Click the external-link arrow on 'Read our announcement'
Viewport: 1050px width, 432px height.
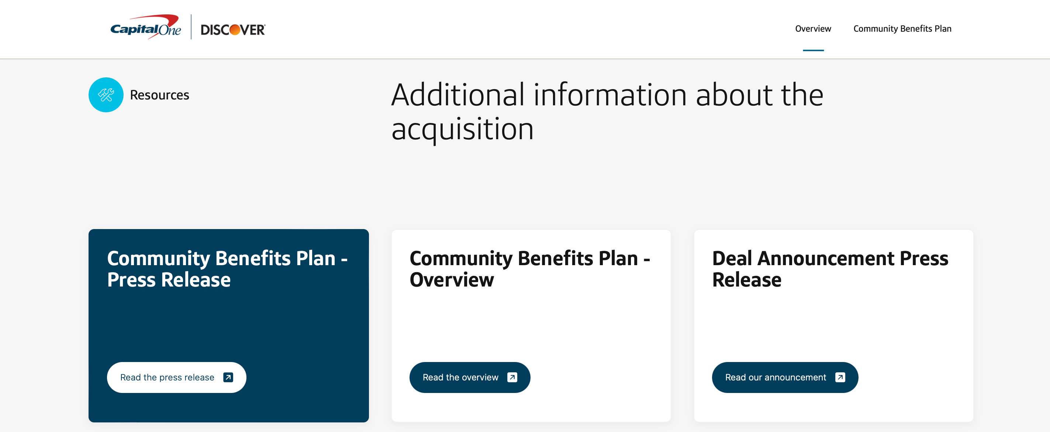pos(840,377)
